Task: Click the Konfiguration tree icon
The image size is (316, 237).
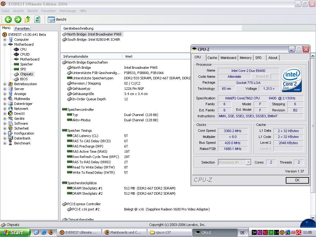Action: (x=10, y=133)
